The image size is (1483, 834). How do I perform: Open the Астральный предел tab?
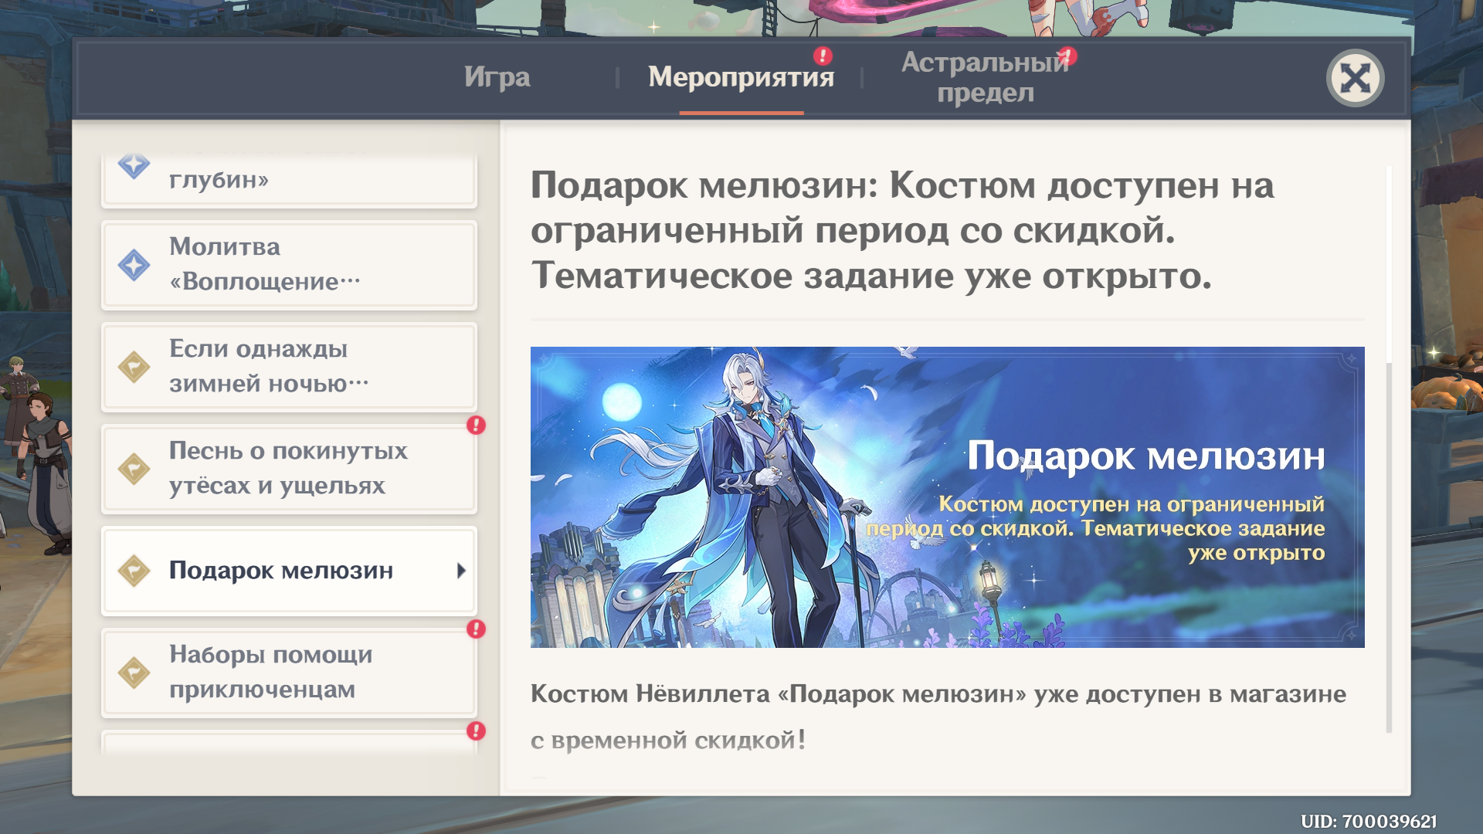point(985,77)
